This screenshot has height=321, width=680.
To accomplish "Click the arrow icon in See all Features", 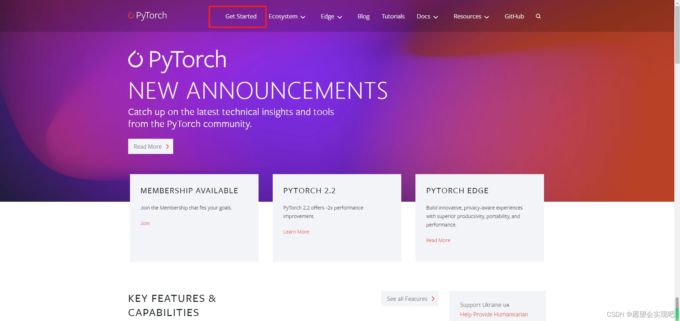I will click(x=433, y=298).
